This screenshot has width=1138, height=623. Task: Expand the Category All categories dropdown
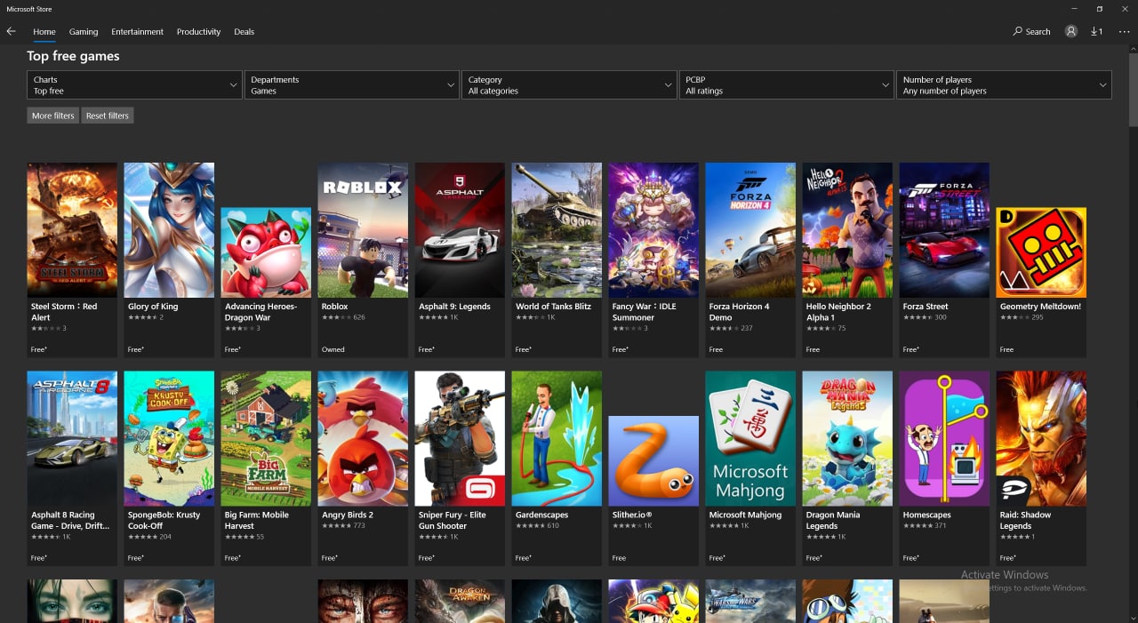click(x=569, y=85)
